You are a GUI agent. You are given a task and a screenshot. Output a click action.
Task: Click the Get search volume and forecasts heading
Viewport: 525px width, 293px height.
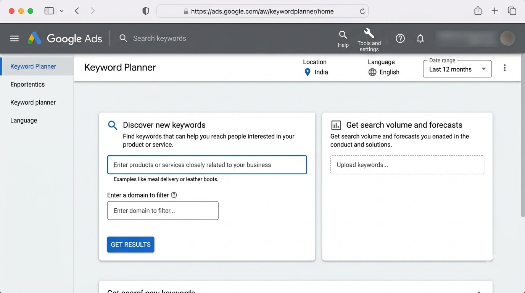point(404,125)
